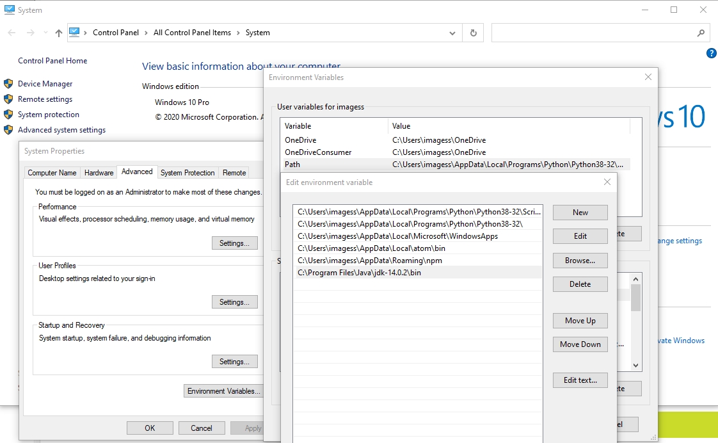Viewport: 718px width, 443px height.
Task: Close the Edit environment variable dialog
Action: [x=607, y=182]
